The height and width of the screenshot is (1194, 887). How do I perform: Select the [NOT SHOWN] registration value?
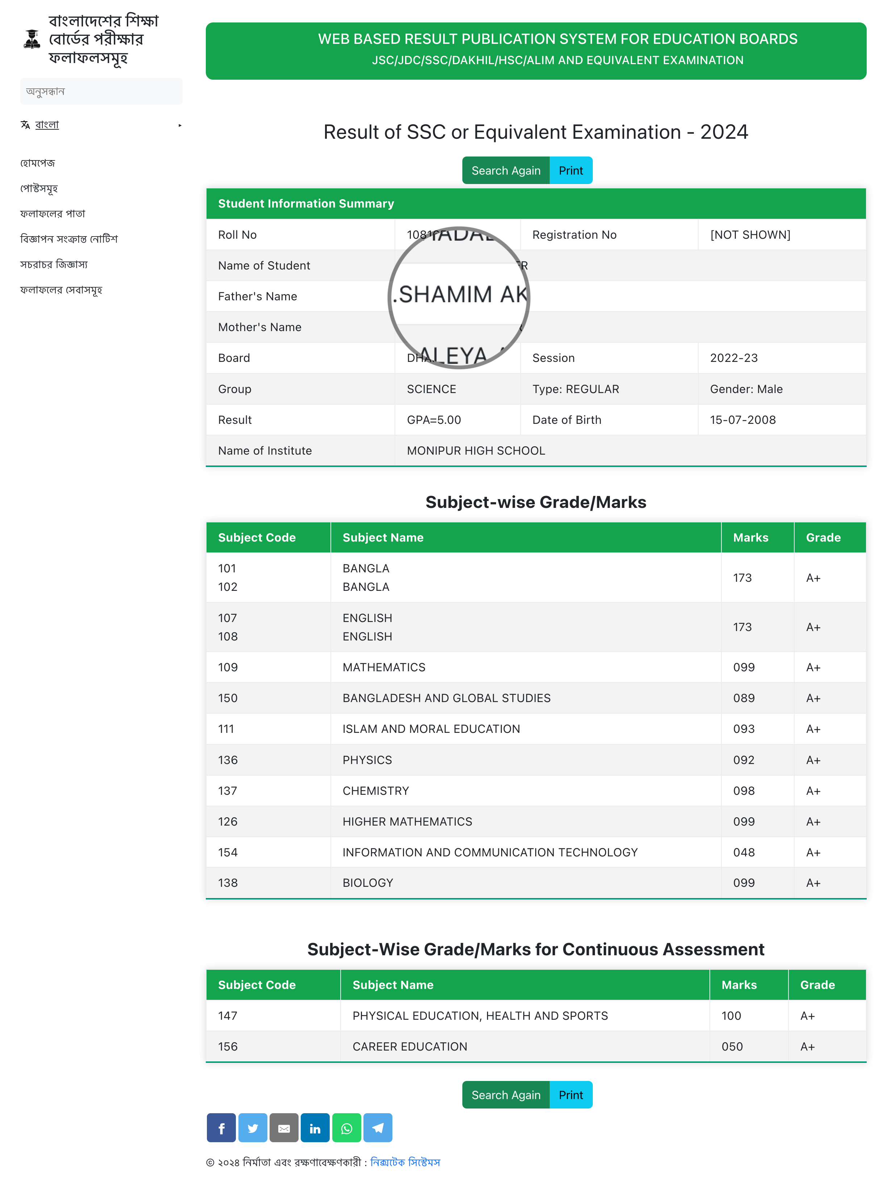(750, 235)
